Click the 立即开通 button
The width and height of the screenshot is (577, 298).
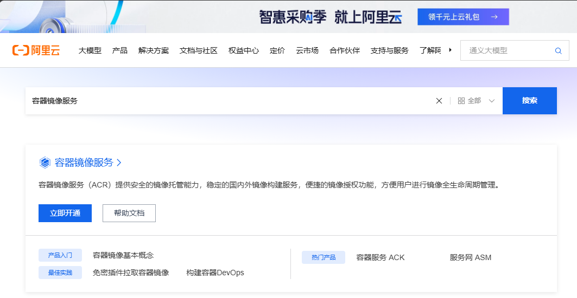click(65, 213)
